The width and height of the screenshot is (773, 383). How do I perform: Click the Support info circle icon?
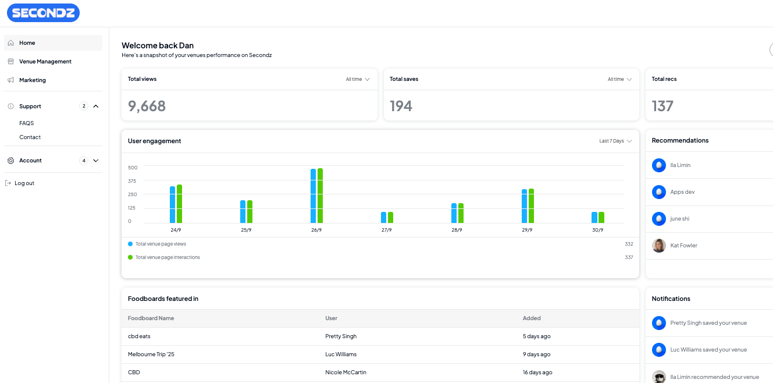coord(10,107)
